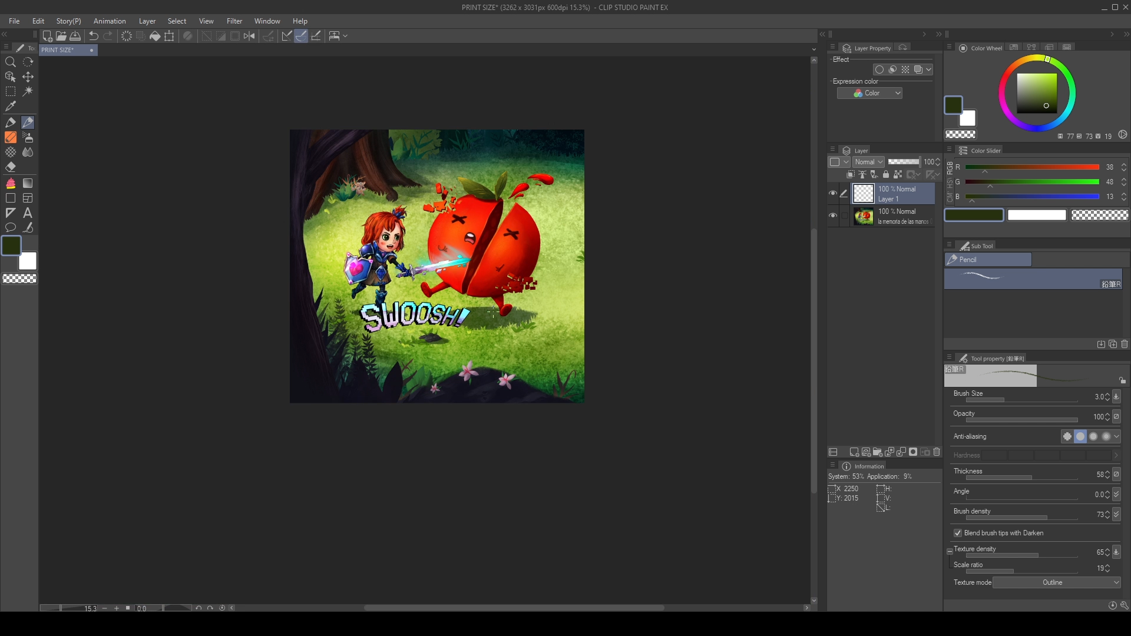
Task: Click the New document toolbar icon
Action: 47,36
